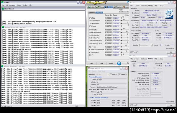
Task: Click the DRAM Frequency value in CPU-Z Memory
Action: pos(155,74)
